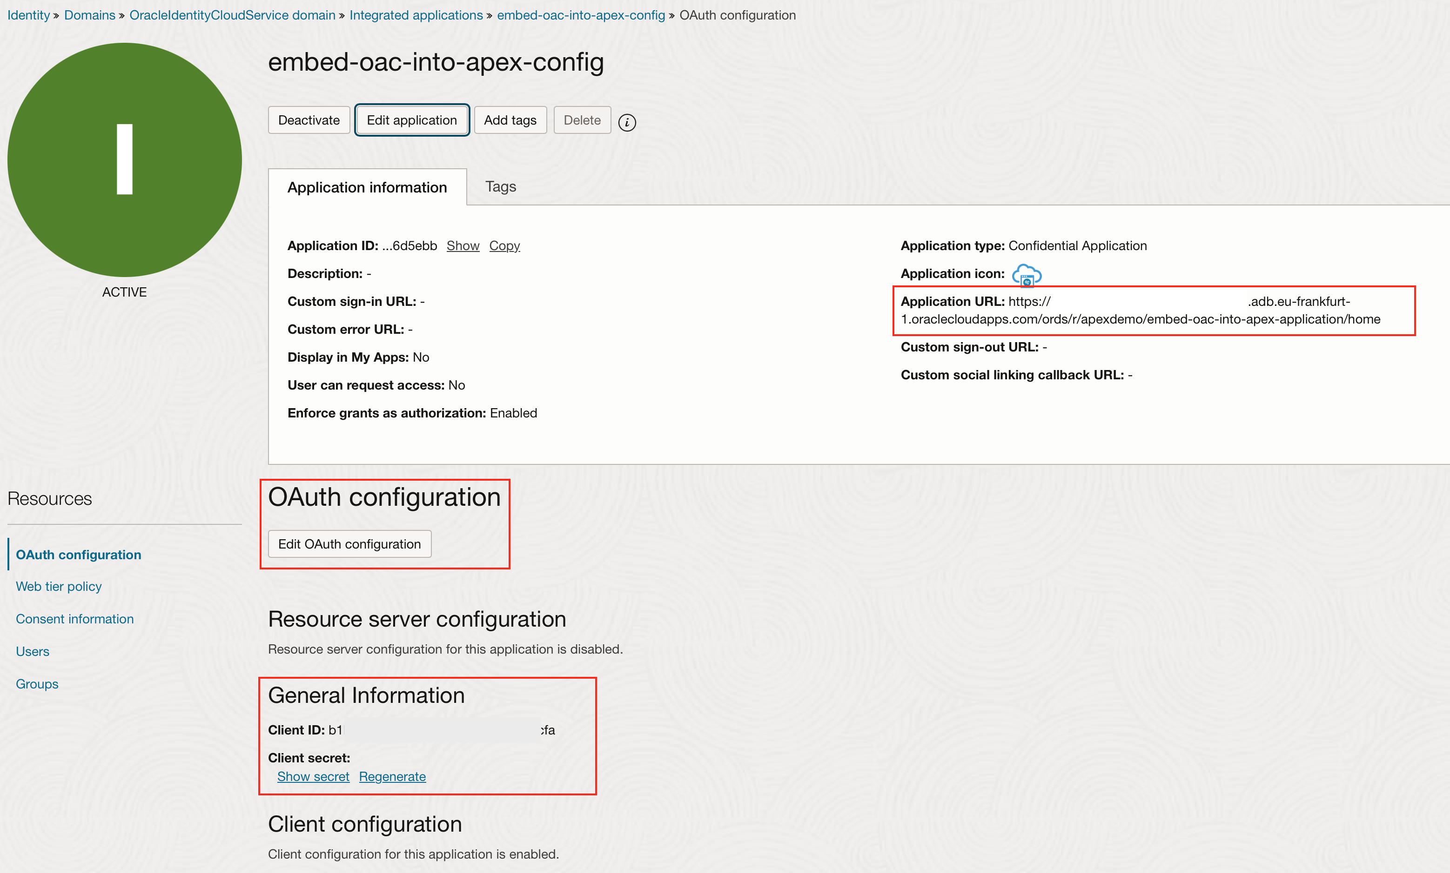This screenshot has height=873, width=1450.
Task: Click the 'Client secret:' label
Action: [309, 758]
